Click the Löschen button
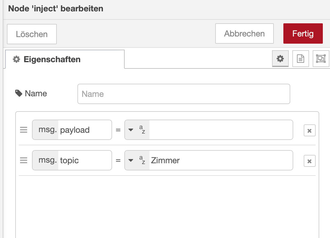This screenshot has width=330, height=238. pos(32,34)
